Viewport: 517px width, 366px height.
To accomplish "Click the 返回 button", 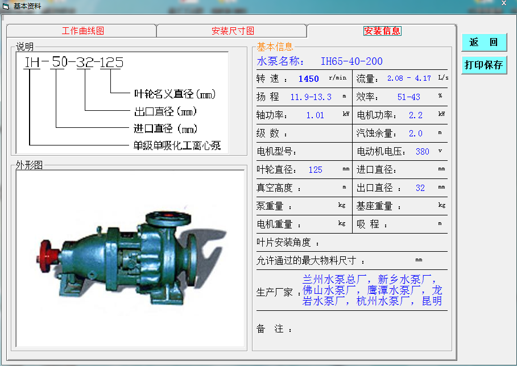I will point(483,42).
